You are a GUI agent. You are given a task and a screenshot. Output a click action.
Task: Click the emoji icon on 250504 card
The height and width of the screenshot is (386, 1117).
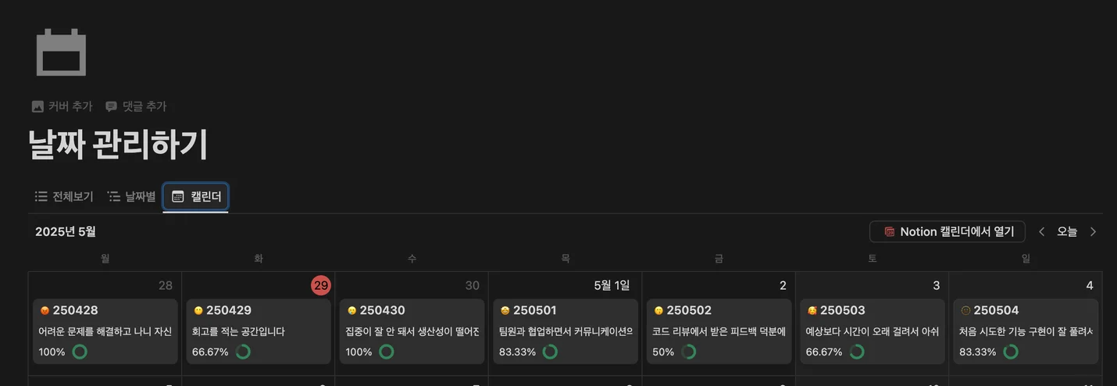965,310
